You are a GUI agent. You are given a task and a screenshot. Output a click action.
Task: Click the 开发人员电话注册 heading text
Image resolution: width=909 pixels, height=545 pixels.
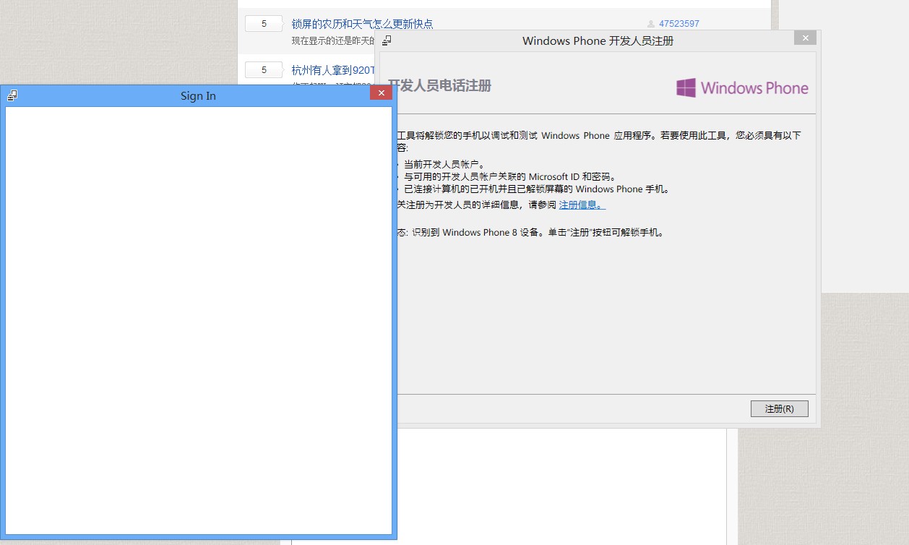coord(439,86)
